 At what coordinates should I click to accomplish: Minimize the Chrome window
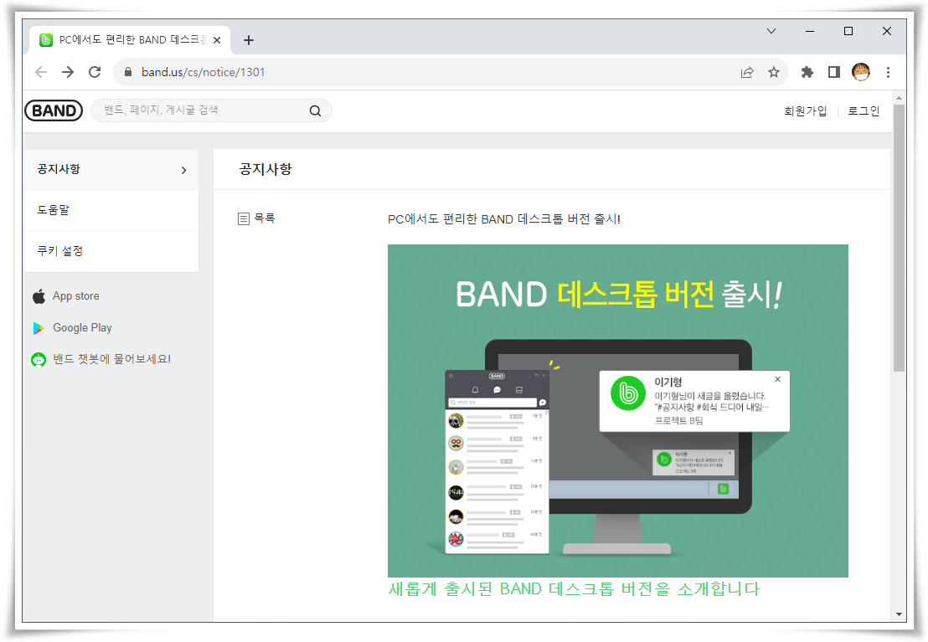[810, 31]
